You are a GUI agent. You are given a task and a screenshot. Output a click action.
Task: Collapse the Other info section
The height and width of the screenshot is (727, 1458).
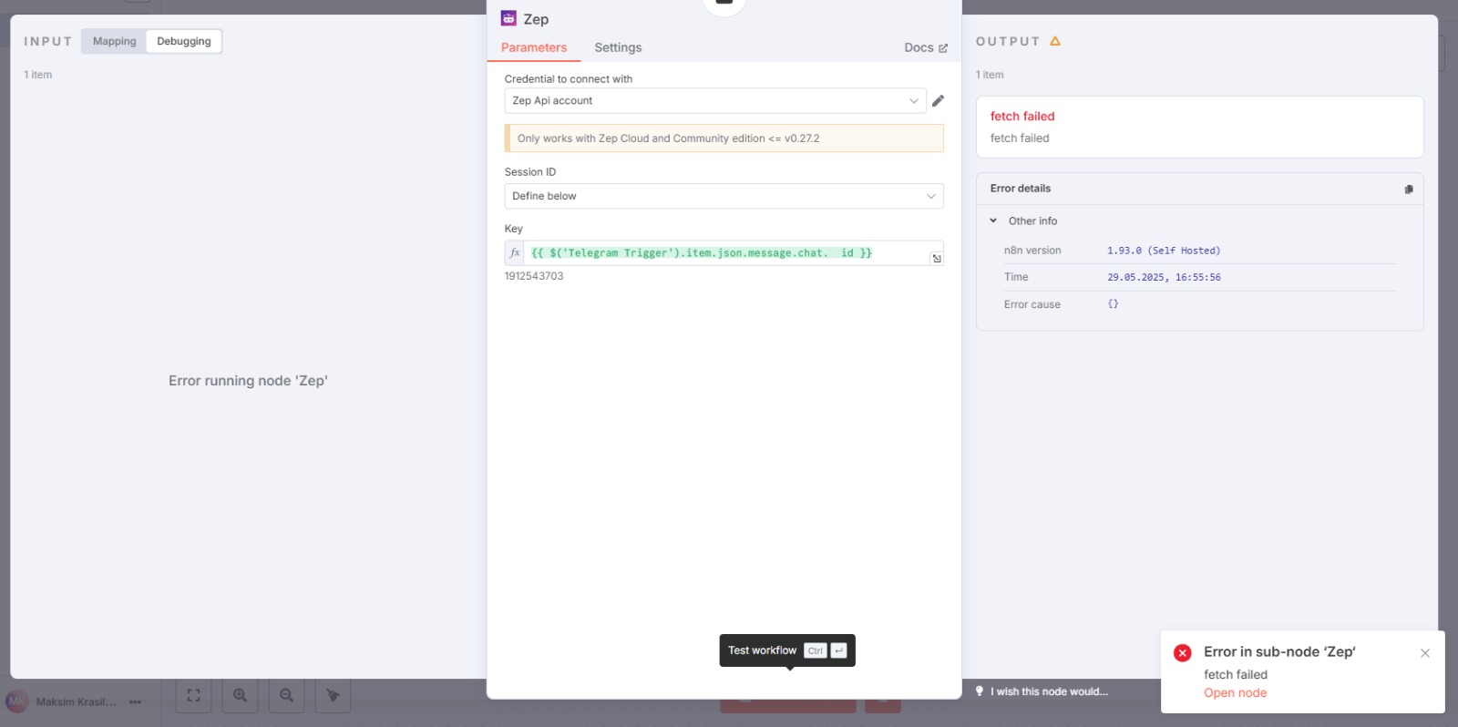(993, 220)
